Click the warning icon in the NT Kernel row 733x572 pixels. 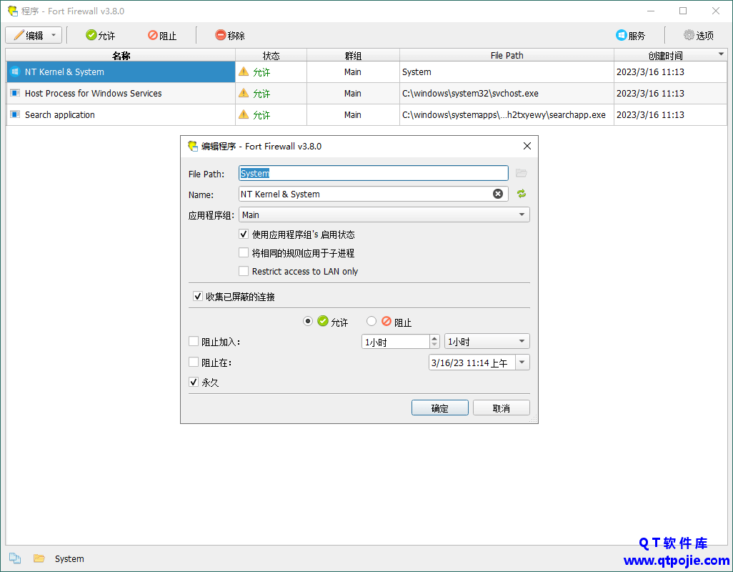point(244,71)
